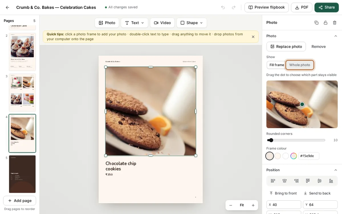Edit the X position field

pyautogui.click(x=284, y=205)
